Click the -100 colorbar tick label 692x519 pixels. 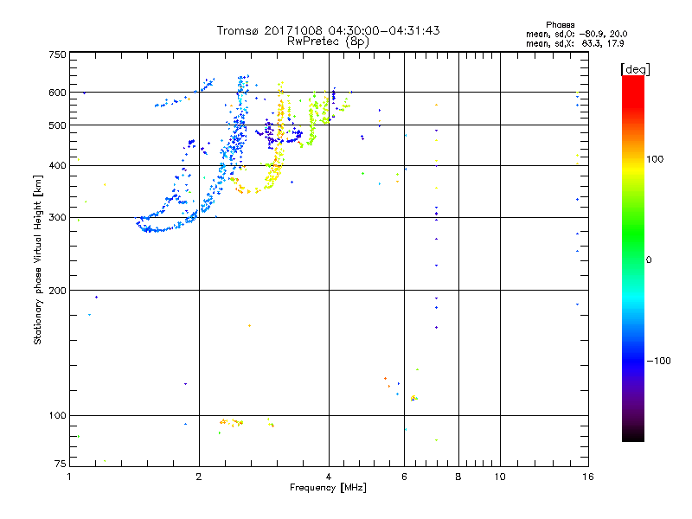point(658,361)
